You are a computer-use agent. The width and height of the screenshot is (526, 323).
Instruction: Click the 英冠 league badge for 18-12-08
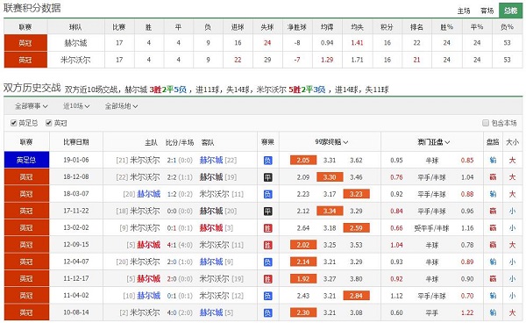(26, 177)
